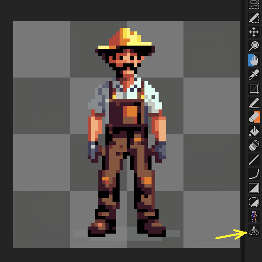The width and height of the screenshot is (262, 262).
Task: Select the Rectangle shape tool
Action: click(x=254, y=188)
